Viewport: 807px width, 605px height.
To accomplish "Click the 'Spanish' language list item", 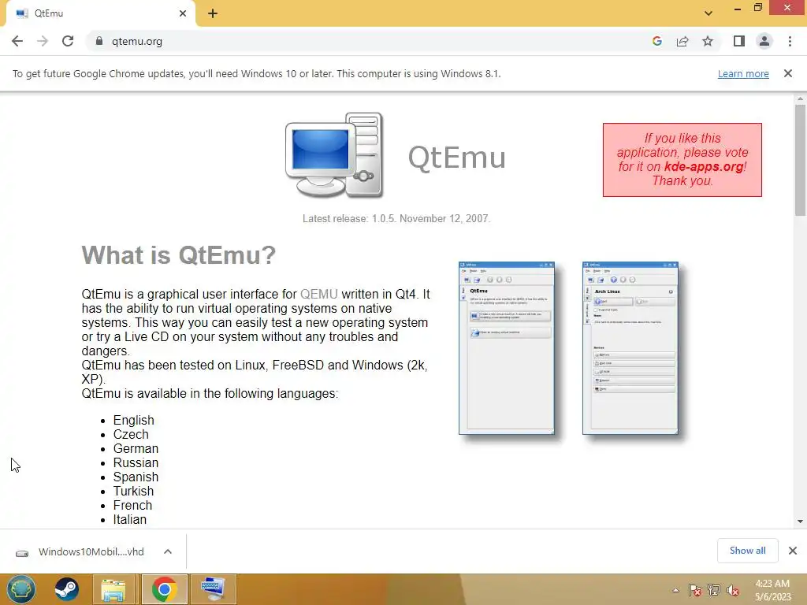I will (x=136, y=477).
